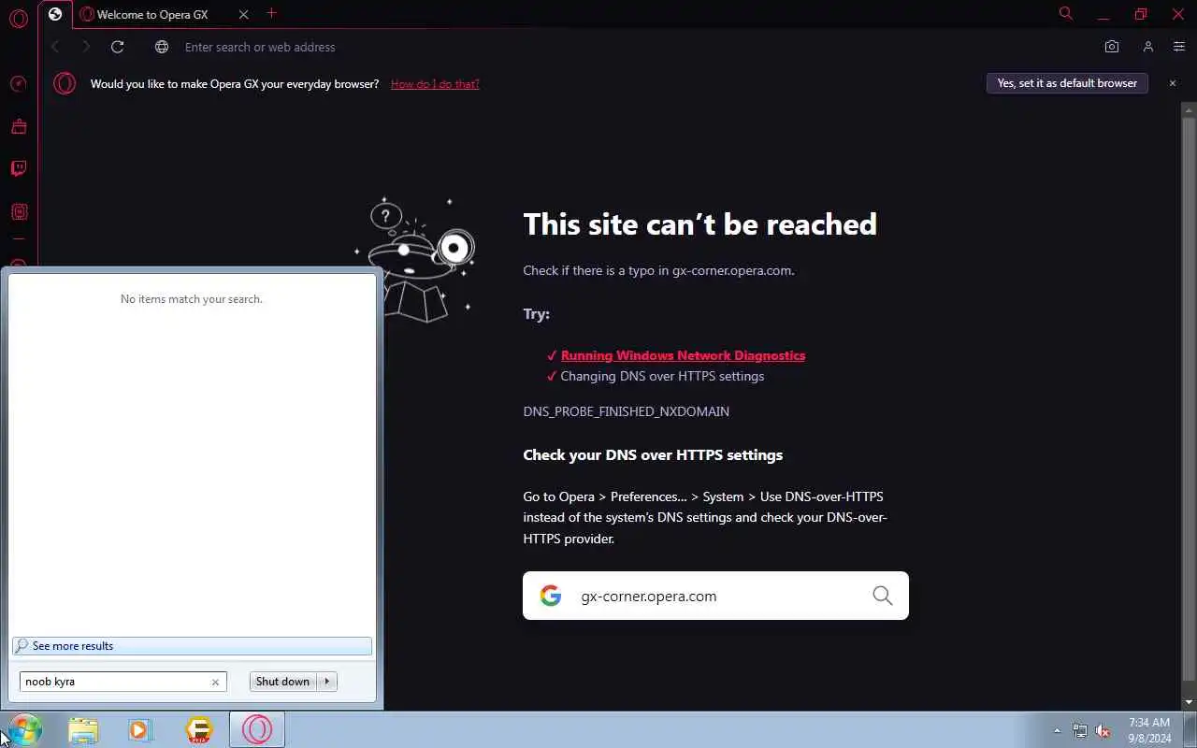The width and height of the screenshot is (1197, 748).
Task: Open the orange app icon in taskbar
Action: pyautogui.click(x=199, y=729)
